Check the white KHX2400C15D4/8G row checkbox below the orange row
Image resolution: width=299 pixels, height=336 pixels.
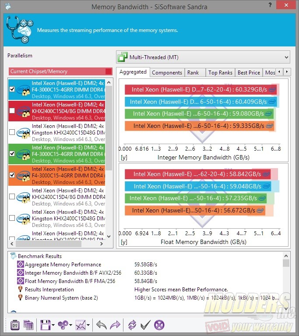click(x=12, y=197)
